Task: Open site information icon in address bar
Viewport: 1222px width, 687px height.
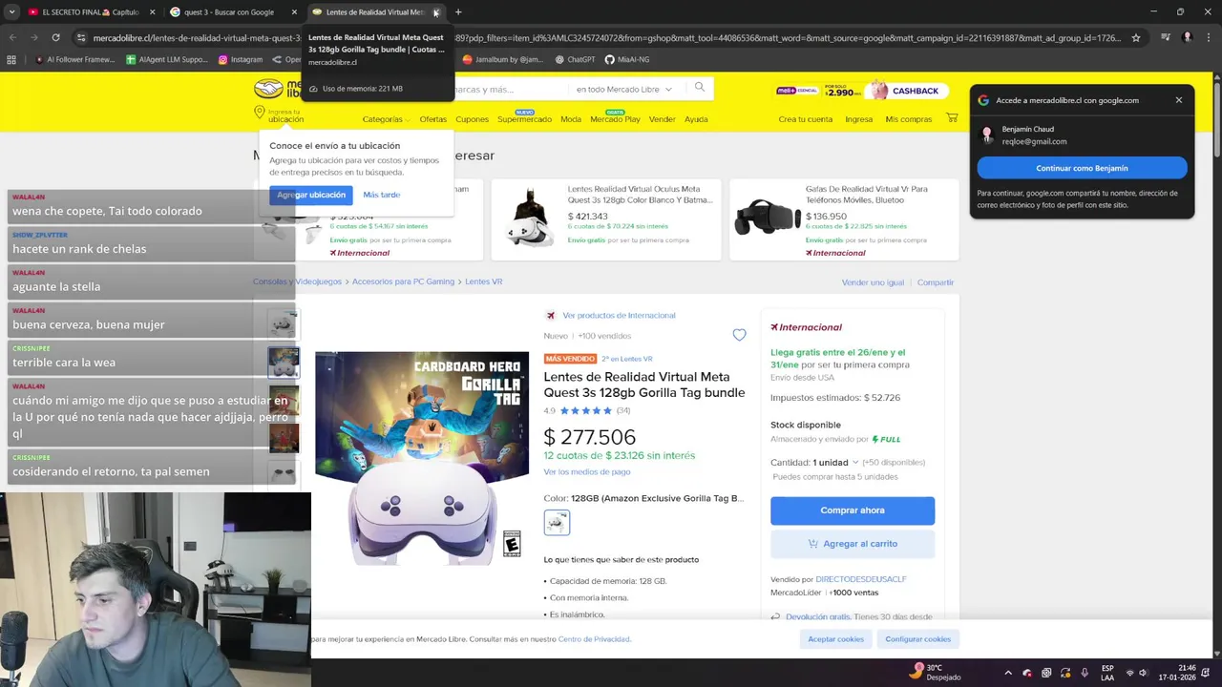Action: (81, 37)
